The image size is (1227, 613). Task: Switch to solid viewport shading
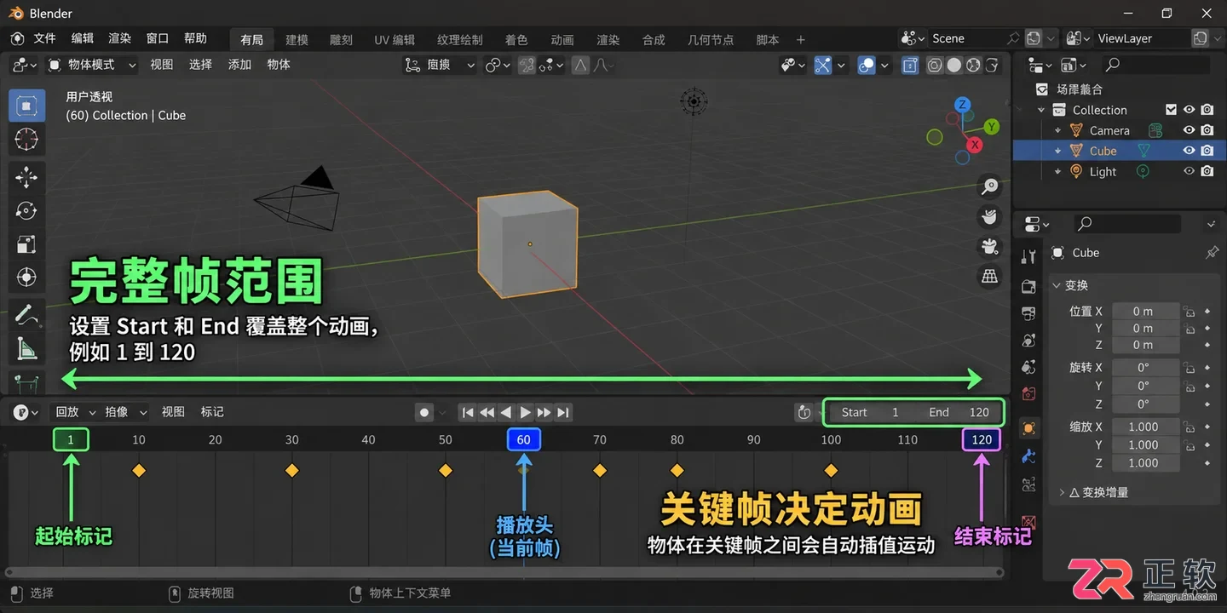(x=954, y=65)
